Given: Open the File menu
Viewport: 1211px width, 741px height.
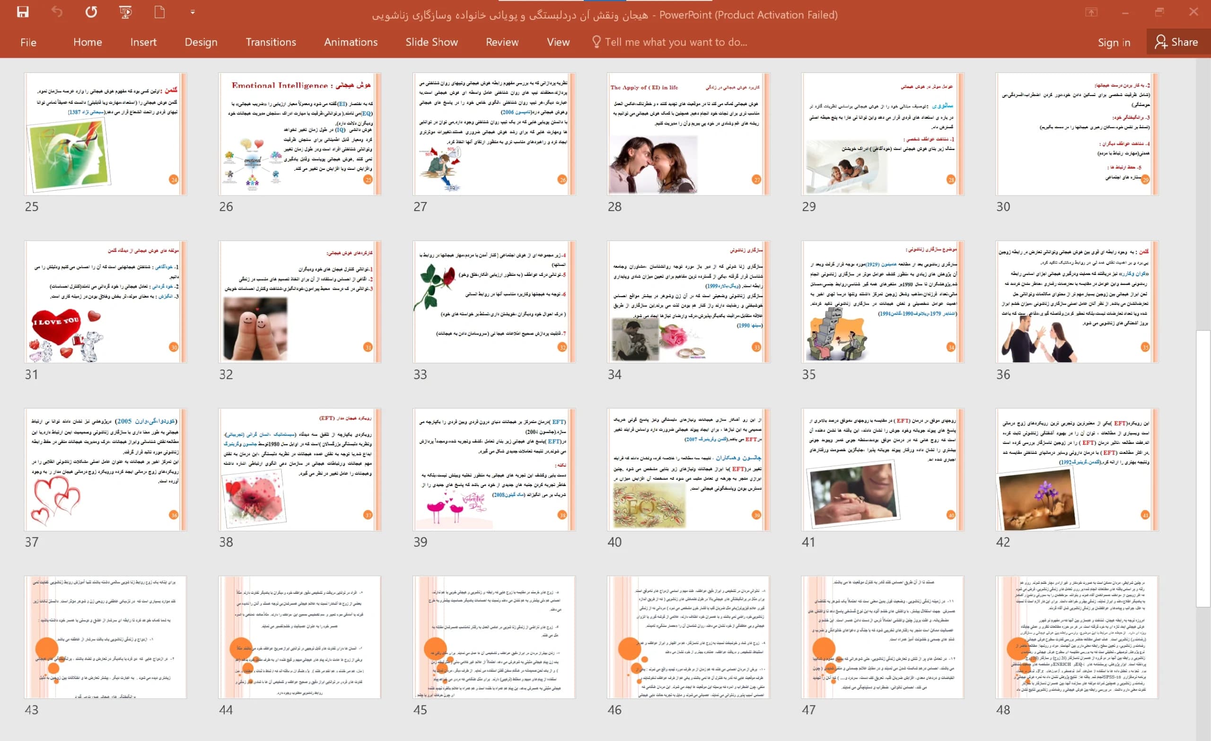Looking at the screenshot, I should (28, 42).
